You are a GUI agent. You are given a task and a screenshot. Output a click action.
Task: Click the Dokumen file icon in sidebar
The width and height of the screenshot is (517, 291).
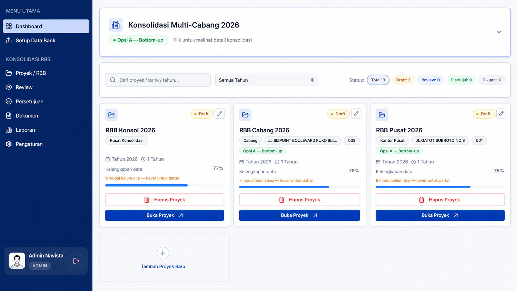(9, 116)
